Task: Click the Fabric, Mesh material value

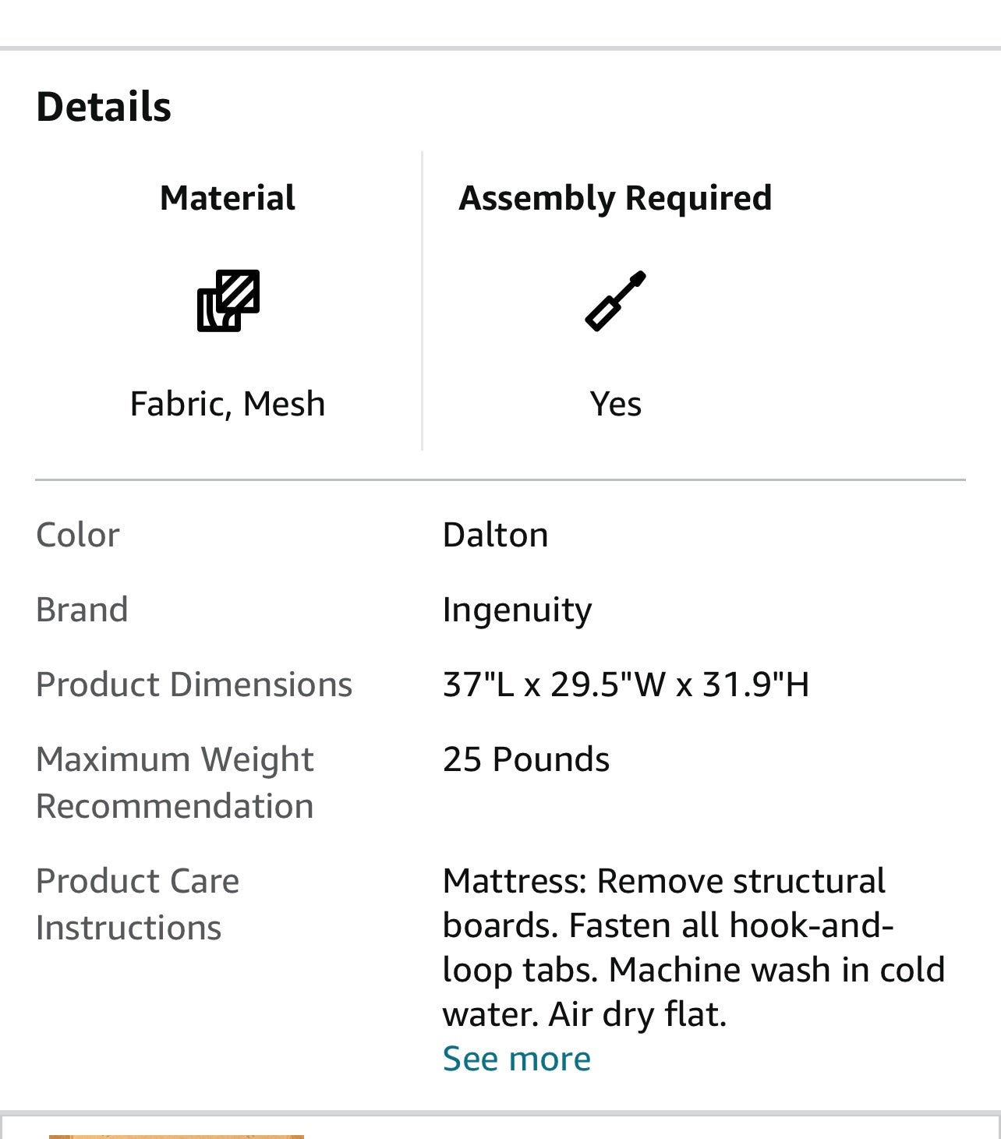Action: pos(228,404)
